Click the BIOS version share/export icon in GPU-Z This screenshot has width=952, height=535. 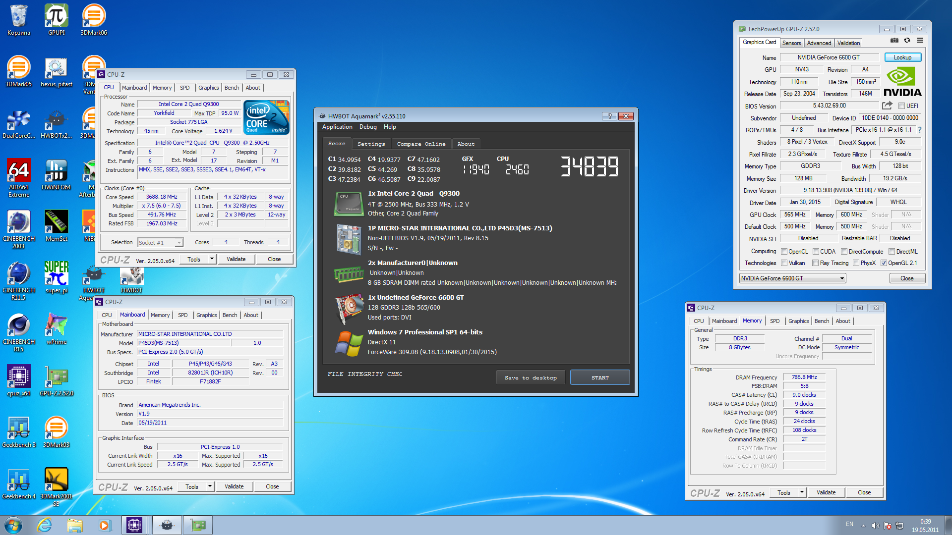coord(887,106)
